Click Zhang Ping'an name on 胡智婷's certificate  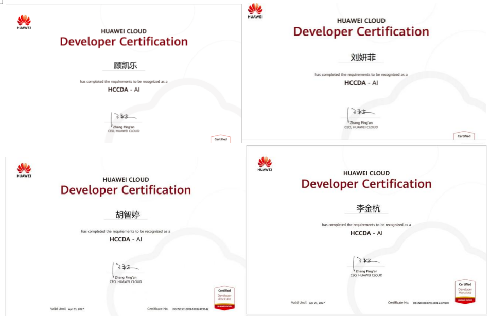pos(126,277)
